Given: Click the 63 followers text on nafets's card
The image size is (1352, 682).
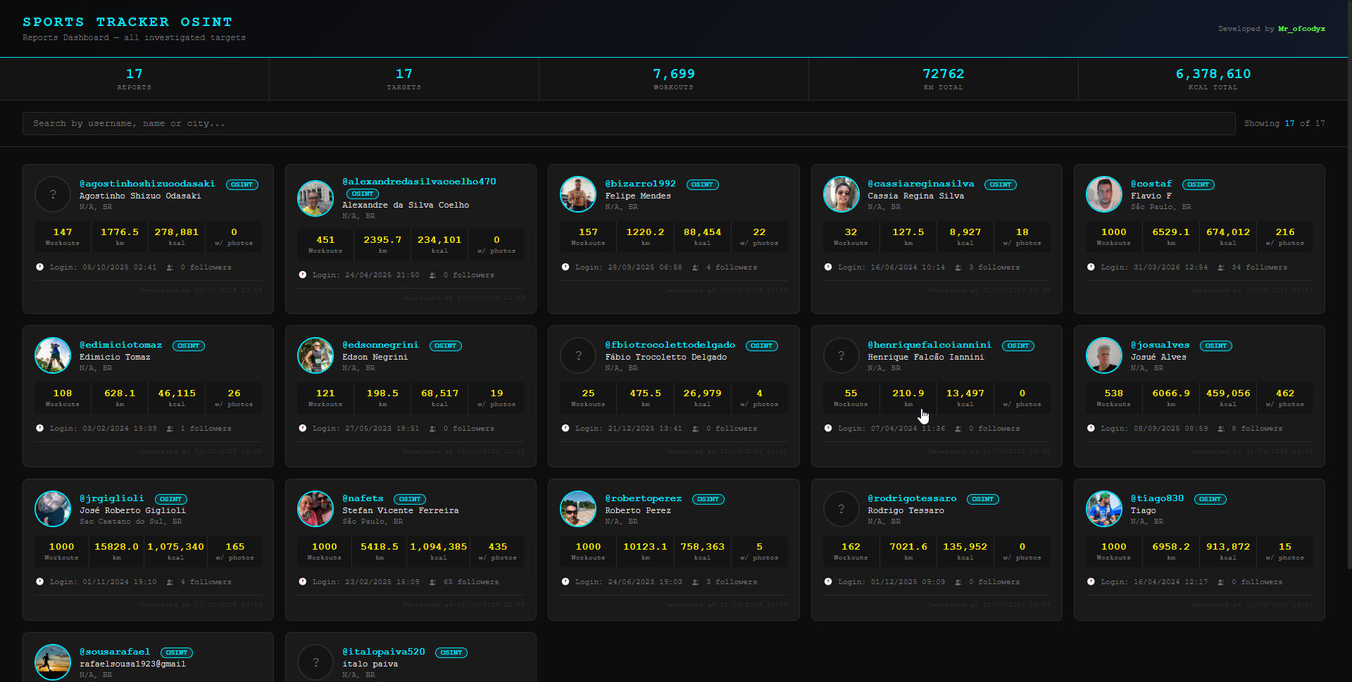Looking at the screenshot, I should [471, 582].
